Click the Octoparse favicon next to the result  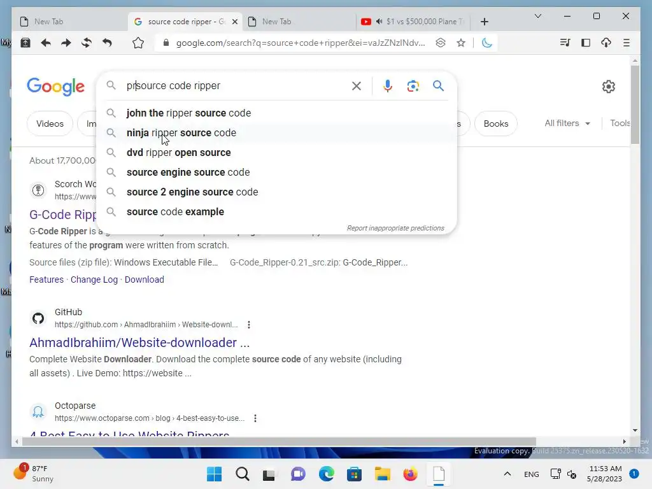(38, 412)
